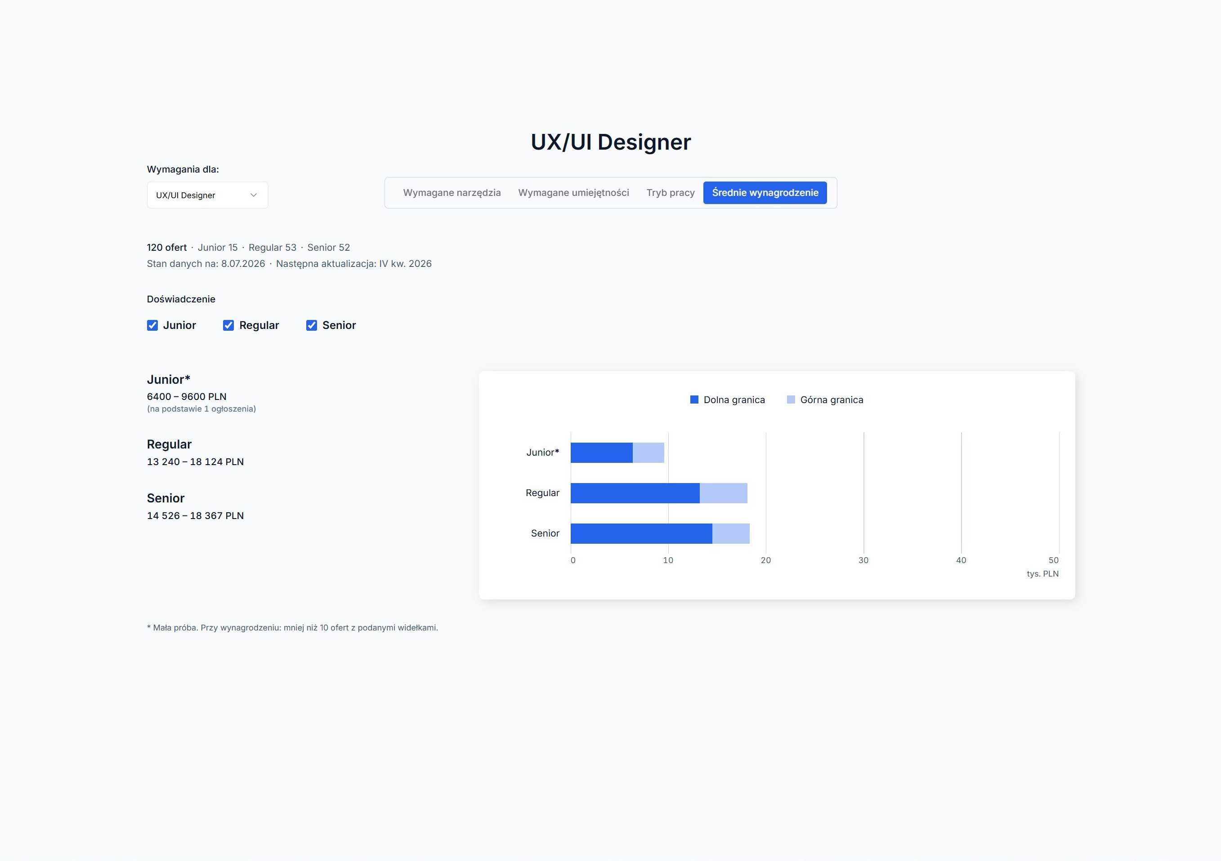Image resolution: width=1221 pixels, height=861 pixels.
Task: Select the Średnie wynagrodzenie tab
Action: pos(765,192)
